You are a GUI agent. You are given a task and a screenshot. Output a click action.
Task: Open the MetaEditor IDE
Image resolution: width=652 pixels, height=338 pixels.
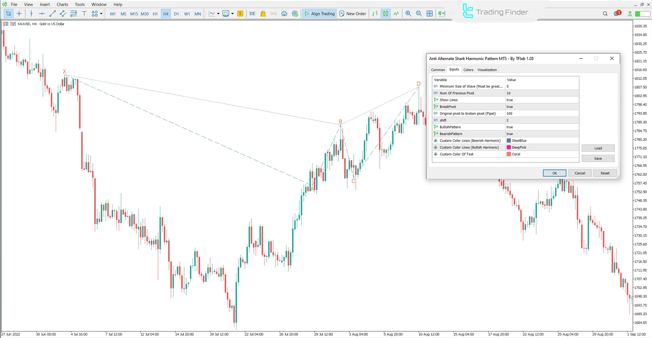pyautogui.click(x=252, y=14)
